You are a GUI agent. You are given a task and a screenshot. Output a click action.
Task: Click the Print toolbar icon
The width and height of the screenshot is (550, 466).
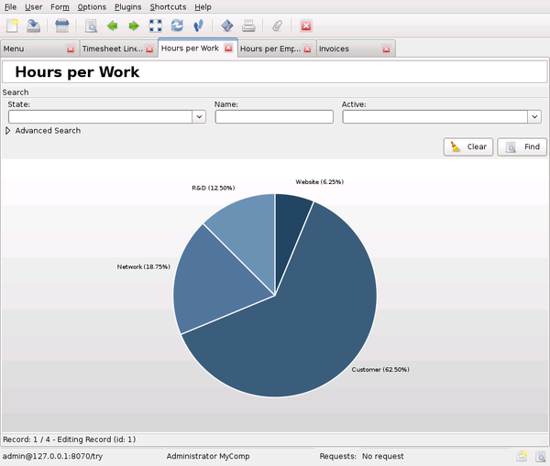[248, 26]
